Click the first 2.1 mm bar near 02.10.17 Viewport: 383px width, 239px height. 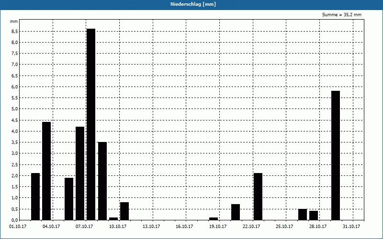point(35,196)
